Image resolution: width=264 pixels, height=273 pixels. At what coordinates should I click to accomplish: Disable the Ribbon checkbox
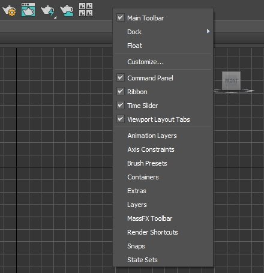tap(121, 92)
